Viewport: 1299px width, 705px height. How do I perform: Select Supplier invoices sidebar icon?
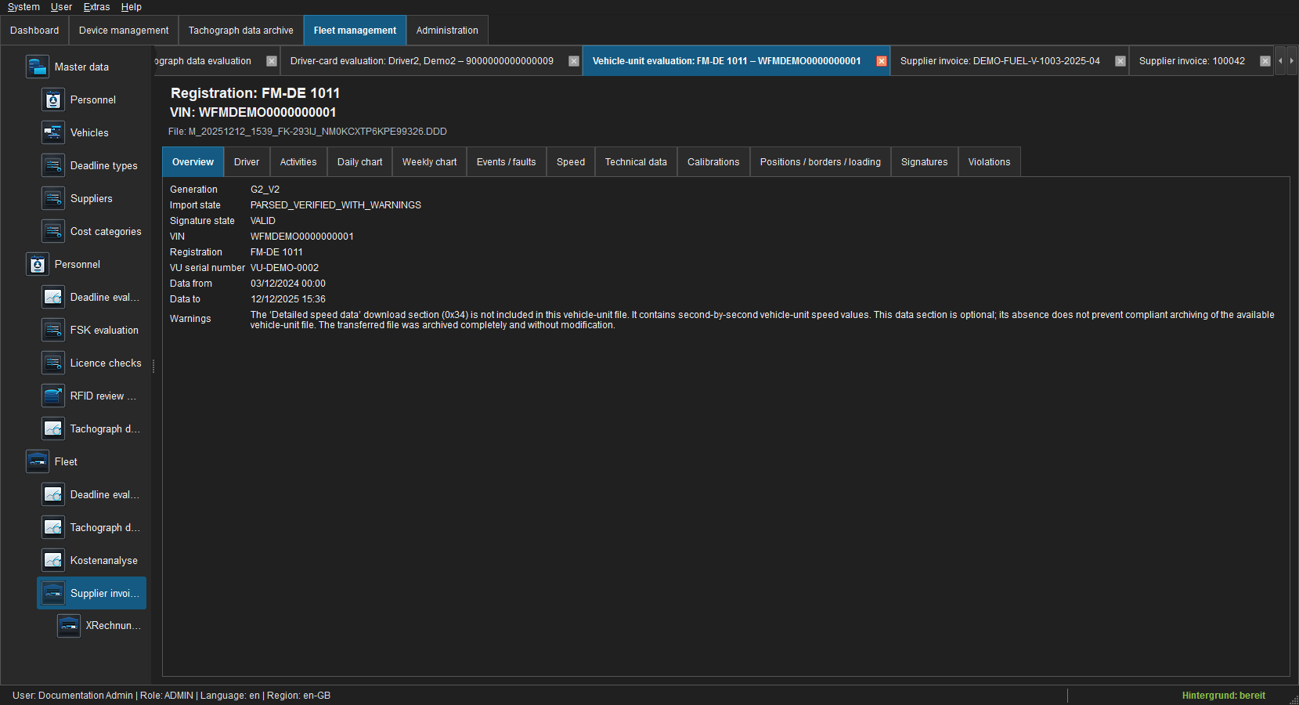tap(53, 593)
